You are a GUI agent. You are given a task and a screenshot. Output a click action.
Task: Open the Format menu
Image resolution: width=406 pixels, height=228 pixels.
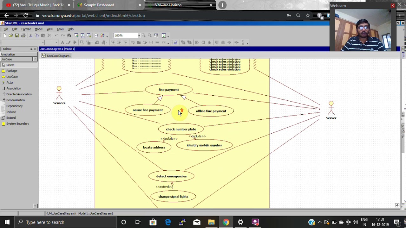point(26,29)
